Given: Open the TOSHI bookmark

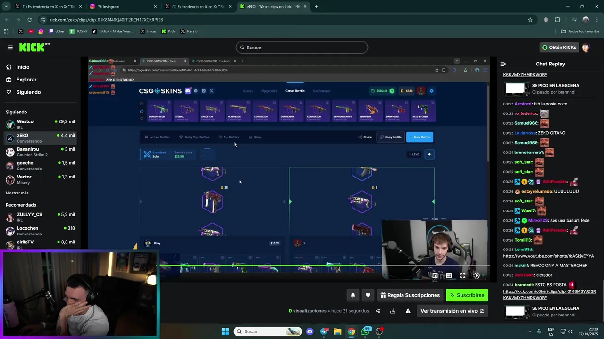Looking at the screenshot, I should [78, 32].
